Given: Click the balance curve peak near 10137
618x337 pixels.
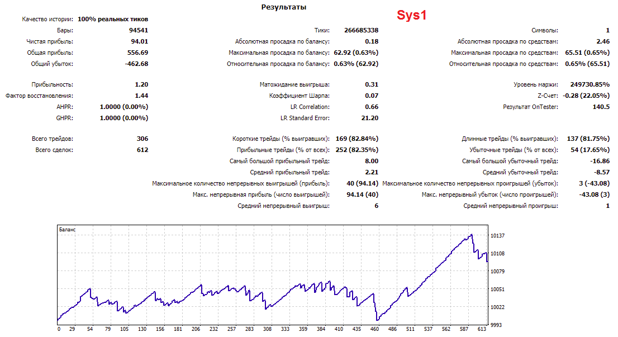Looking at the screenshot, I should click(x=472, y=235).
